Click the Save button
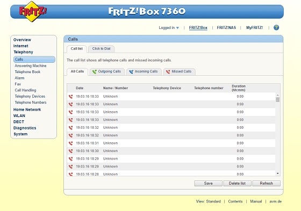Screen dimensions: 301x211 click(x=209, y=184)
